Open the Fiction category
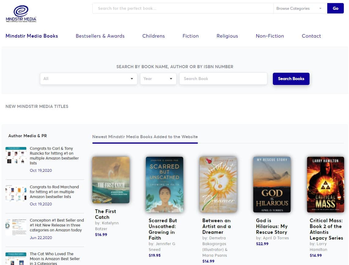 pyautogui.click(x=191, y=36)
